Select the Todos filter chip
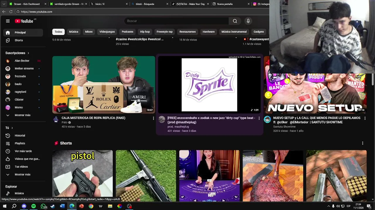The width and height of the screenshot is (375, 210). pos(58,32)
